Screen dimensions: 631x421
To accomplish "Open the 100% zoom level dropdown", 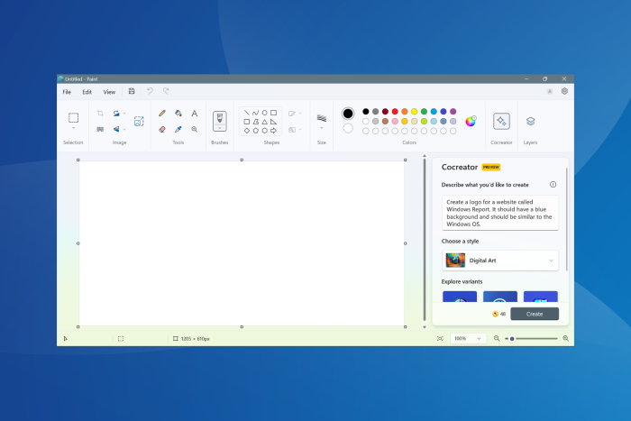I will click(468, 338).
